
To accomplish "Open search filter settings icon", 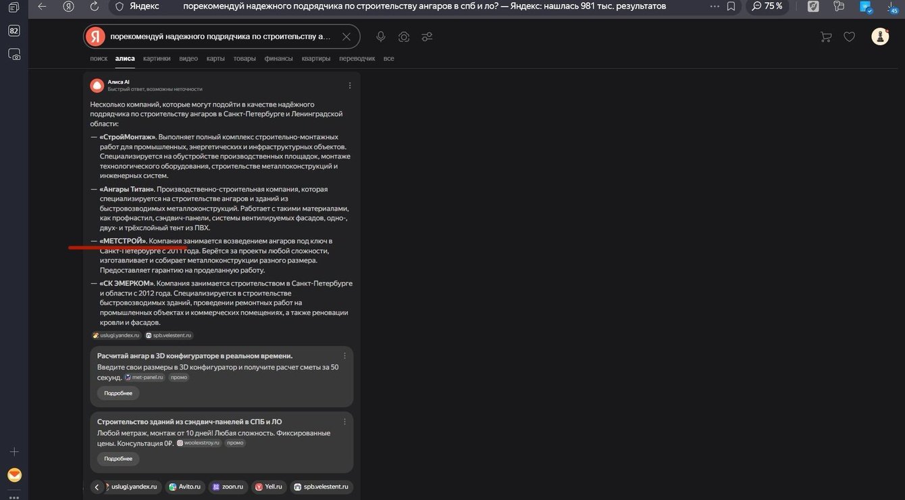I will coord(427,36).
